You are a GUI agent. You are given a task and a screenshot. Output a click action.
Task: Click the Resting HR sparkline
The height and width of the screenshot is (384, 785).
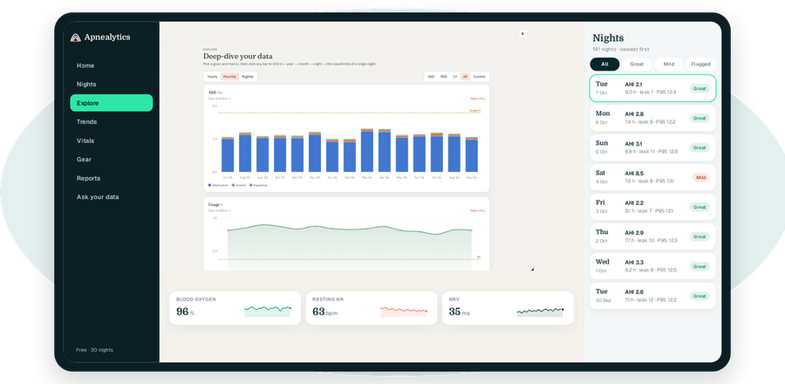click(404, 311)
